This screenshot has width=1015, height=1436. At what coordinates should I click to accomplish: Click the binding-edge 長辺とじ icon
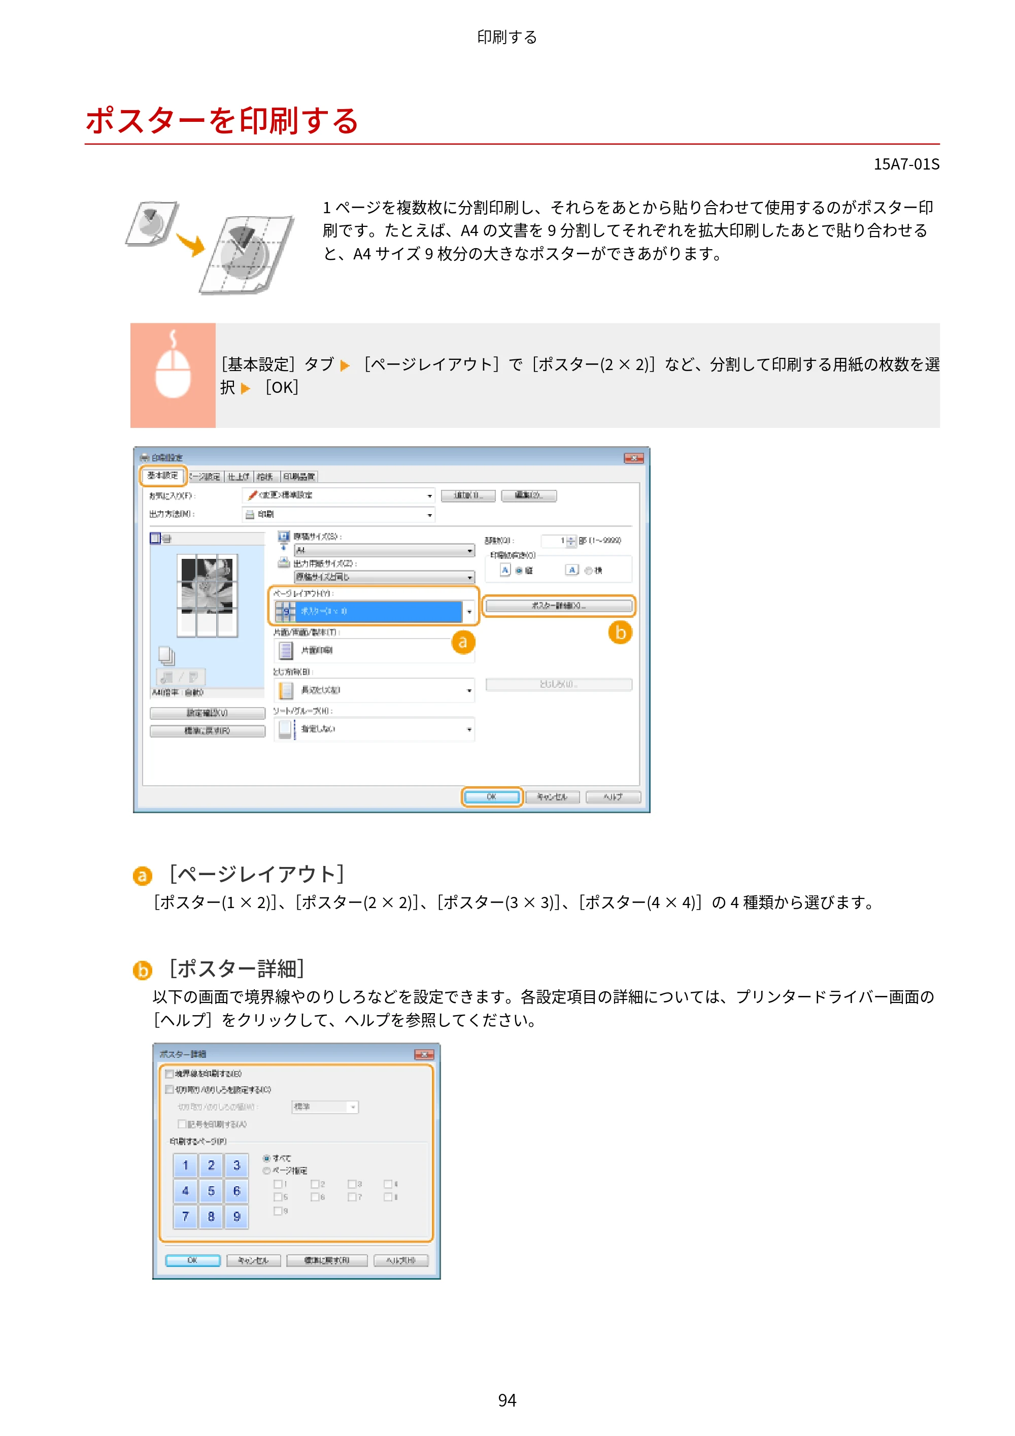285,690
